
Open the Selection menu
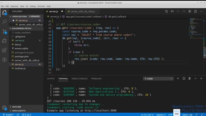14,6
